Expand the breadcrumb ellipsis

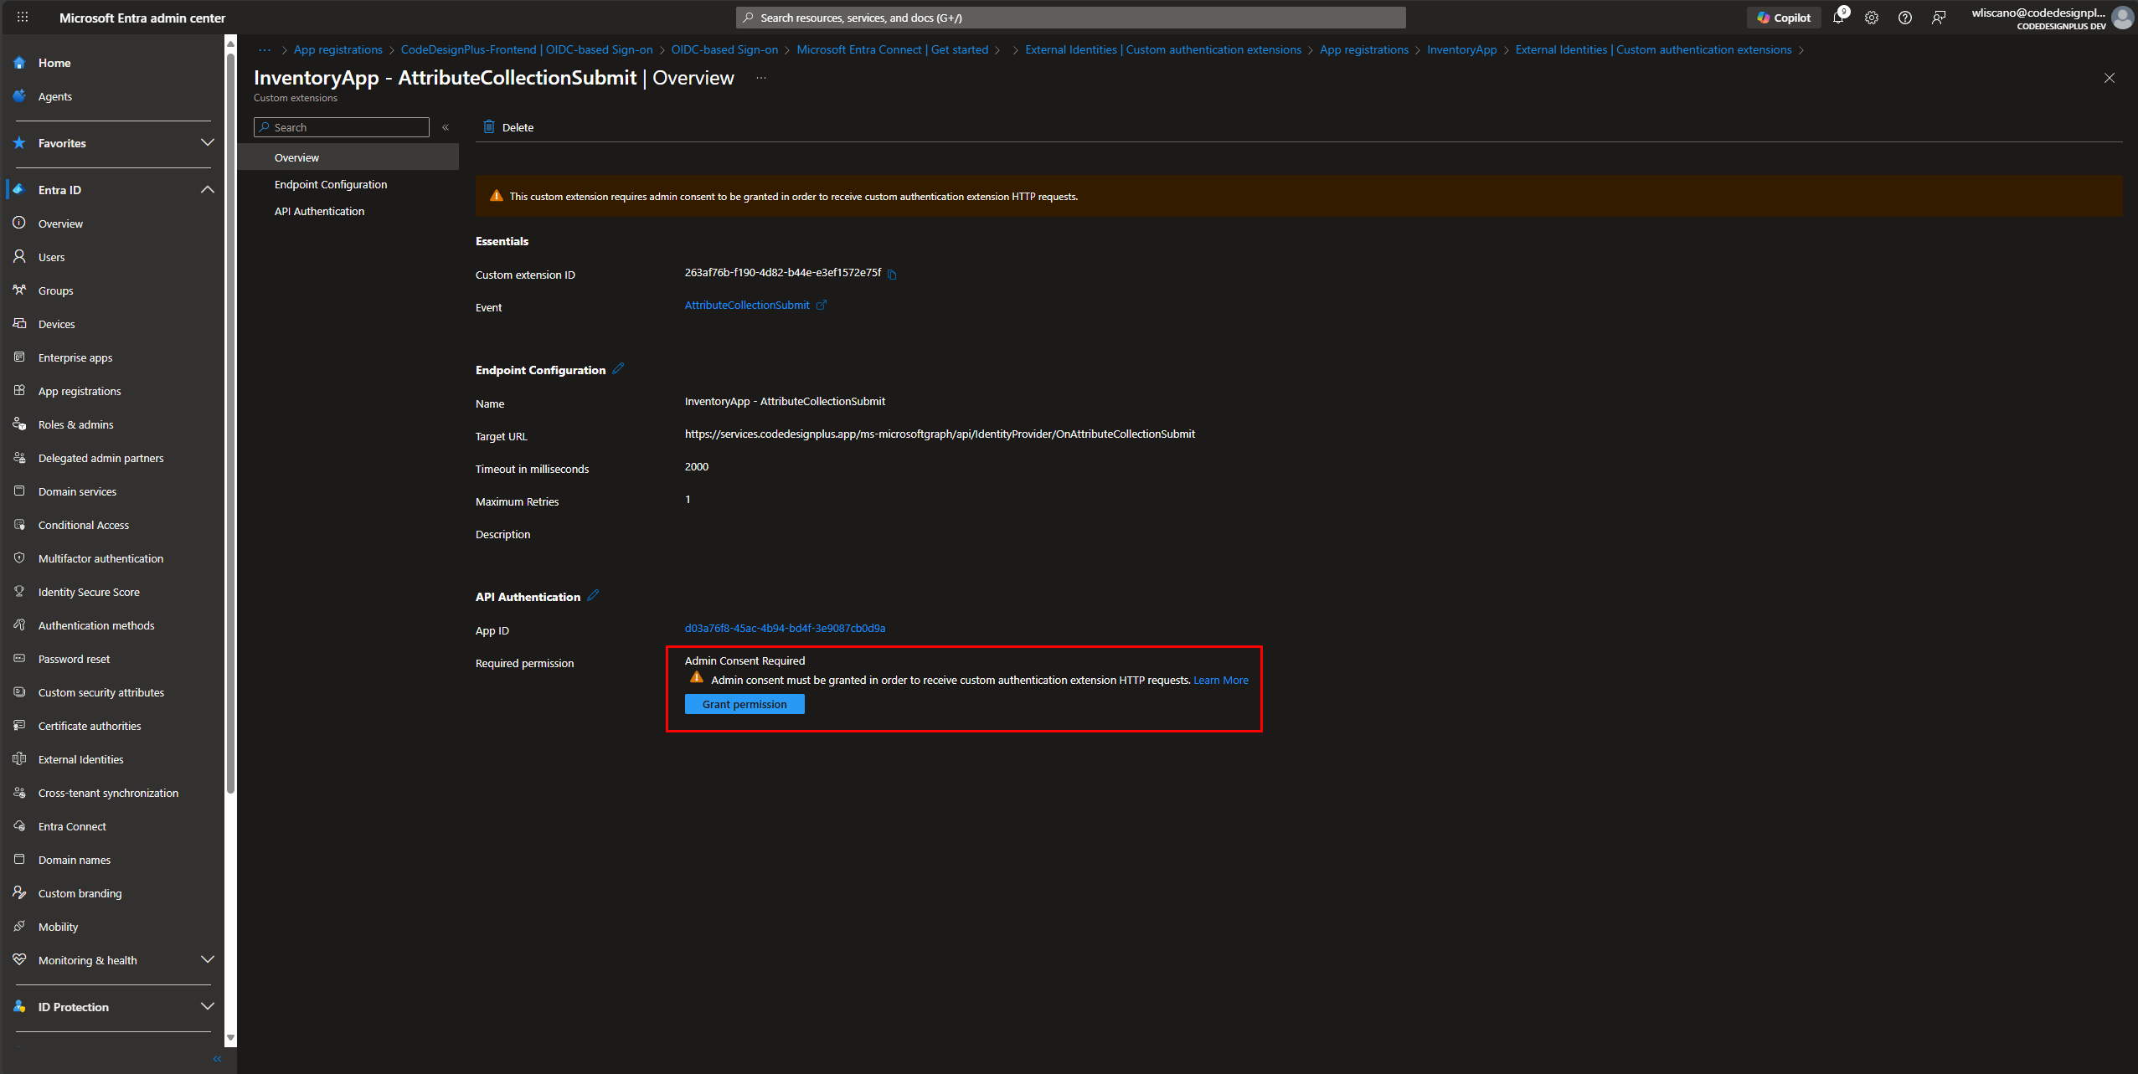tap(265, 49)
